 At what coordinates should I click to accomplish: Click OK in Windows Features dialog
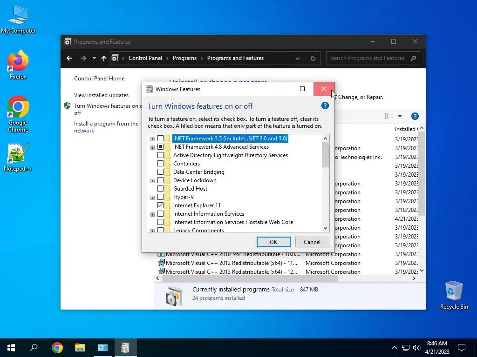(273, 242)
